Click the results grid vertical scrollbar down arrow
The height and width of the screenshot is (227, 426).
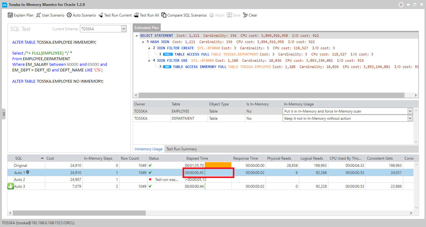416,208
